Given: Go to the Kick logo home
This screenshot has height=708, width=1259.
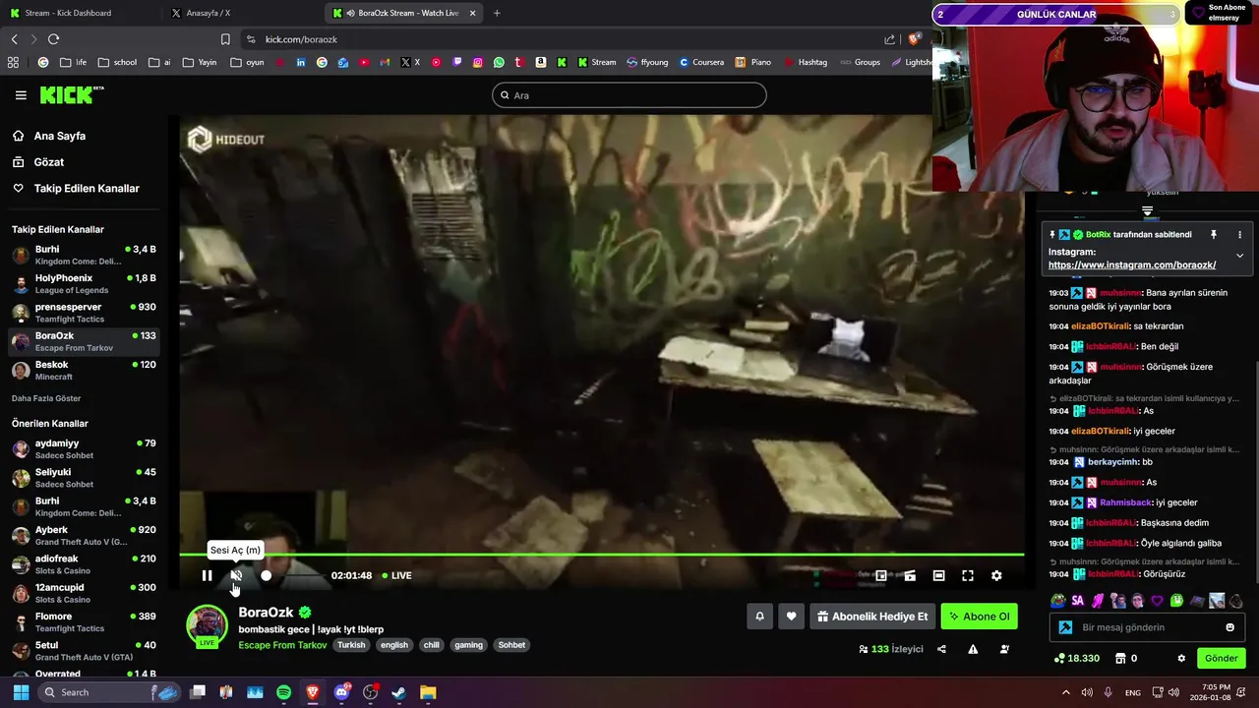Looking at the screenshot, I should (72, 94).
